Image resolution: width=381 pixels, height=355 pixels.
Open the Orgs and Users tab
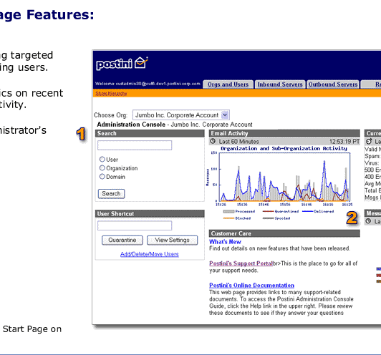228,84
